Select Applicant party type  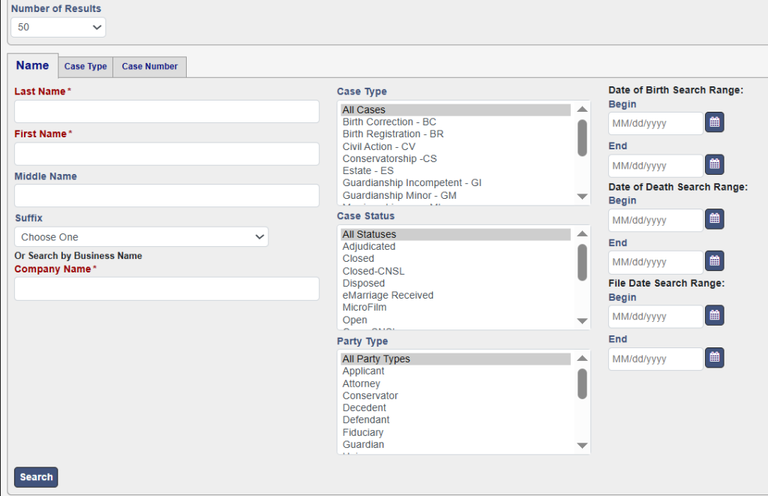[456, 371]
